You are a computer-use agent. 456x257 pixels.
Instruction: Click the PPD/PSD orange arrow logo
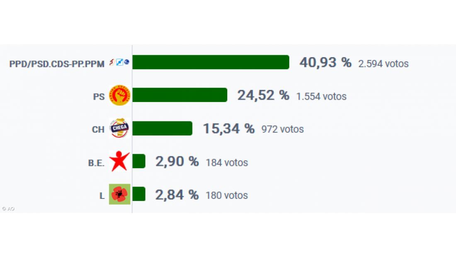112,63
